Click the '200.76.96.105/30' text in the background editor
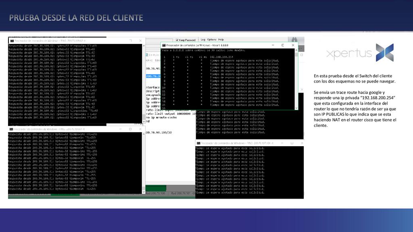Viewport: 413px width, 232px height. pyautogui.click(x=159, y=133)
